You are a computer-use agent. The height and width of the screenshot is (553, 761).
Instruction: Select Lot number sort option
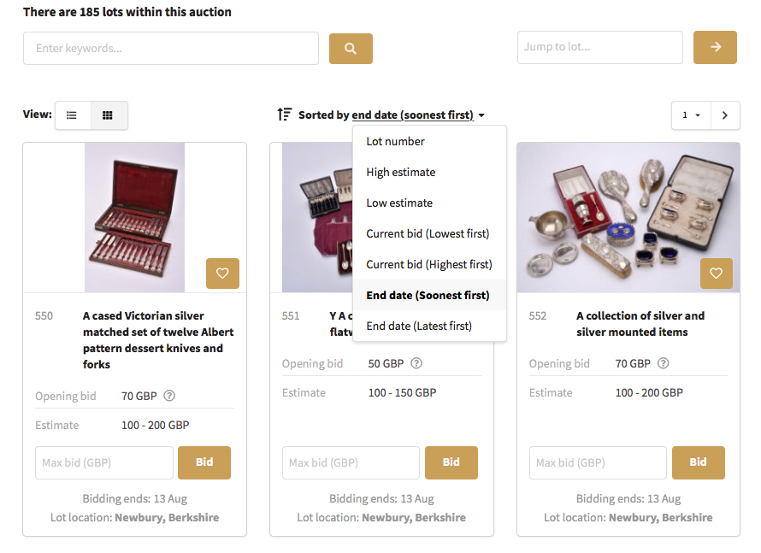(395, 142)
